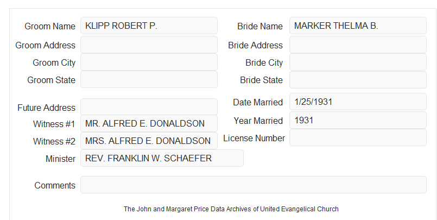The height and width of the screenshot is (220, 437).
Task: Click the Groom Name label
Action: click(50, 26)
